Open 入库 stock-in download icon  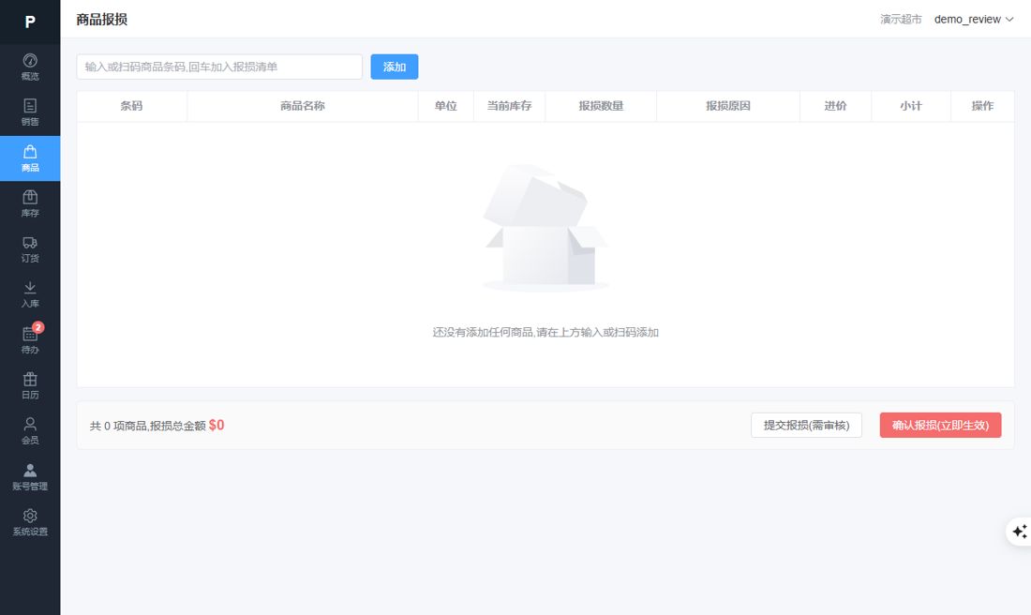click(x=30, y=294)
